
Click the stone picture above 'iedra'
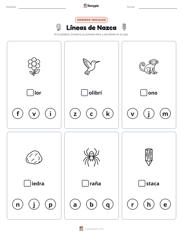pos(34,157)
